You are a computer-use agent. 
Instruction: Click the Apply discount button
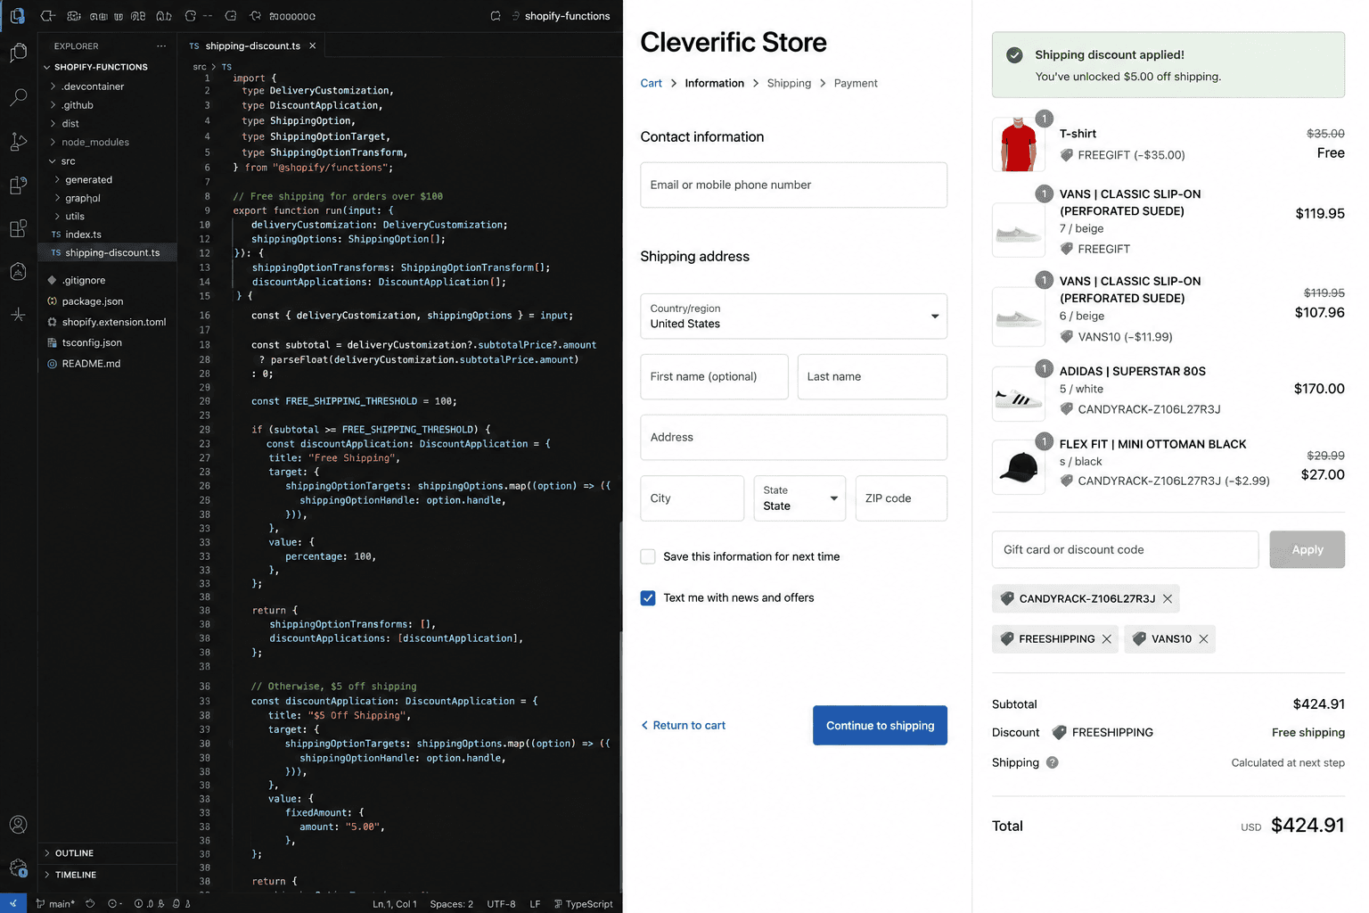point(1307,549)
